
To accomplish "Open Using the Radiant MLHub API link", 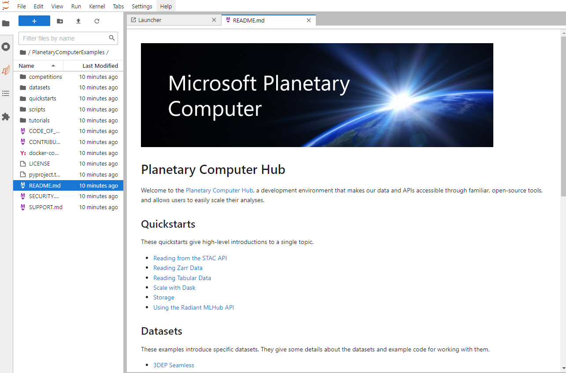I will [x=193, y=307].
